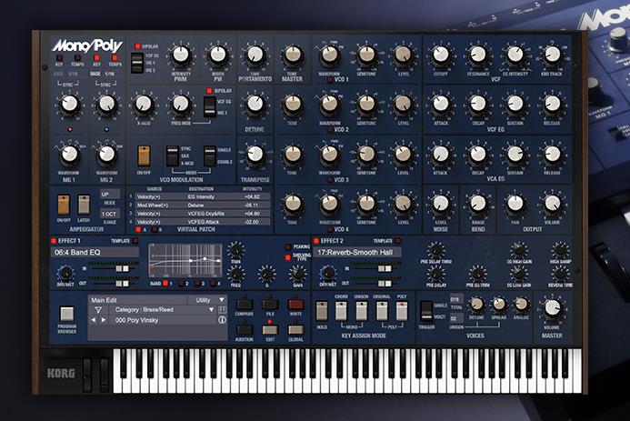Click the Transpose knob

(x=255, y=155)
